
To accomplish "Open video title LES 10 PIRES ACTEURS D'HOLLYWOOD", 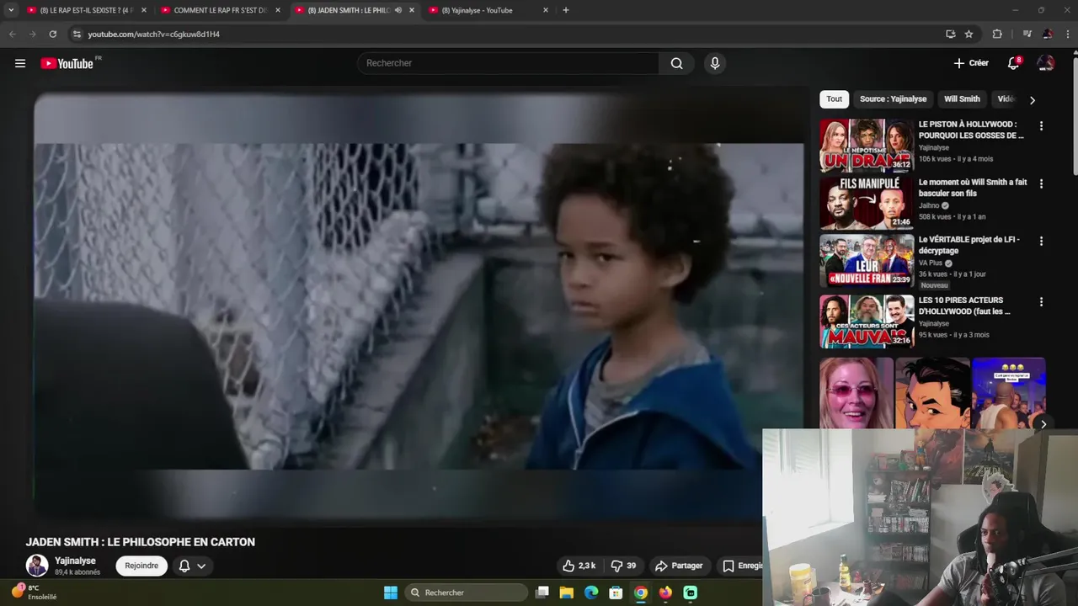I will (x=964, y=306).
